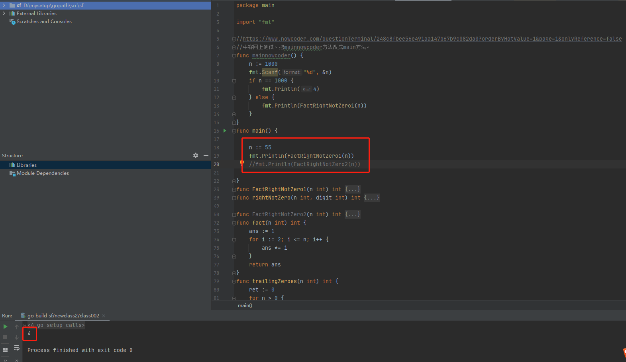The width and height of the screenshot is (626, 362).
Task: Click the 'Run:' tool window label
Action: click(7, 316)
